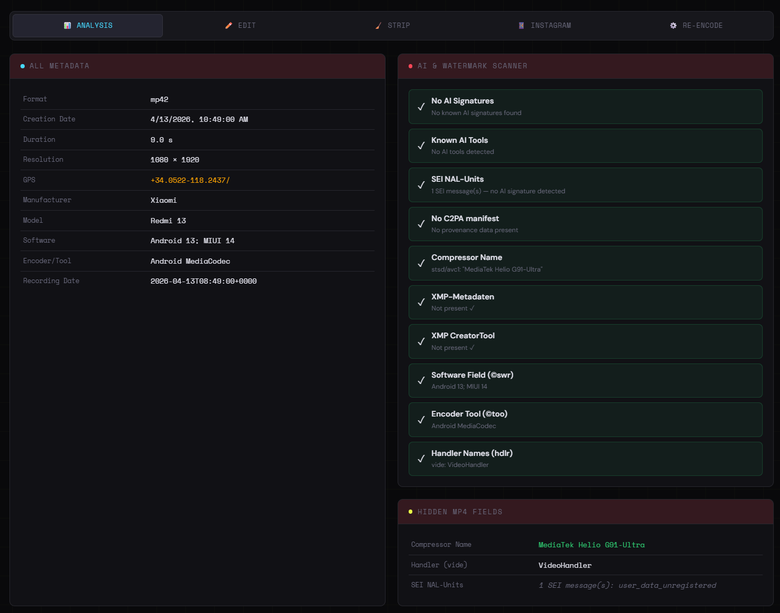Click the Format value mp42
Image resolution: width=780 pixels, height=613 pixels.
(160, 100)
